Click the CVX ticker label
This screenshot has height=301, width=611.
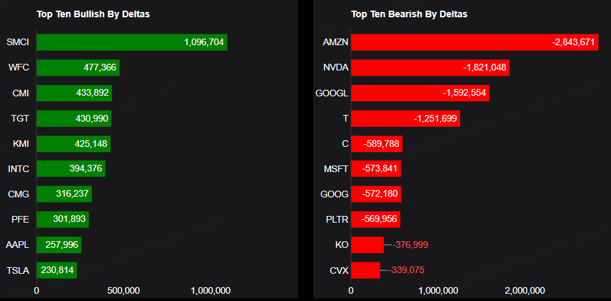tap(340, 270)
